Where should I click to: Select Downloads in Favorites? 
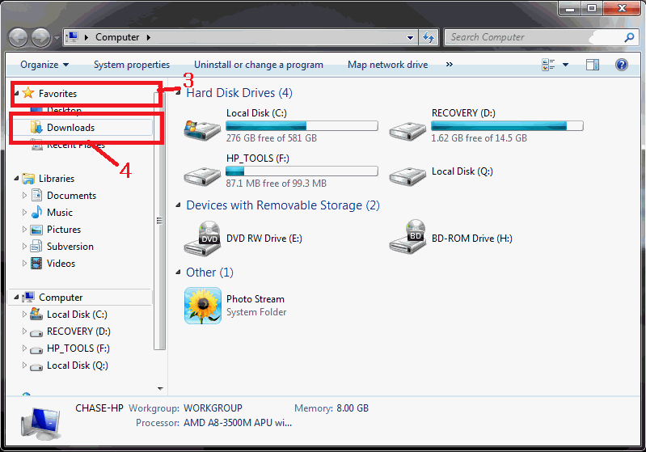pyautogui.click(x=70, y=128)
